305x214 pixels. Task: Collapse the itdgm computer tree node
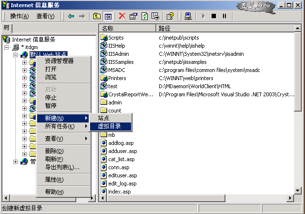coord(7,47)
